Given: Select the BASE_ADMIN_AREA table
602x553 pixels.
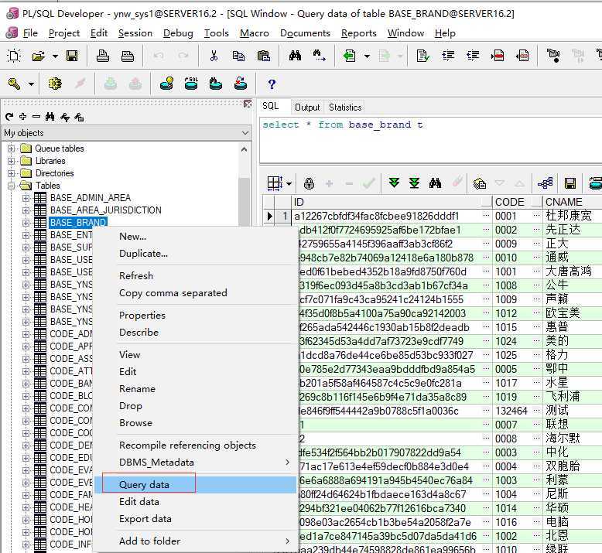Looking at the screenshot, I should pos(91,198).
